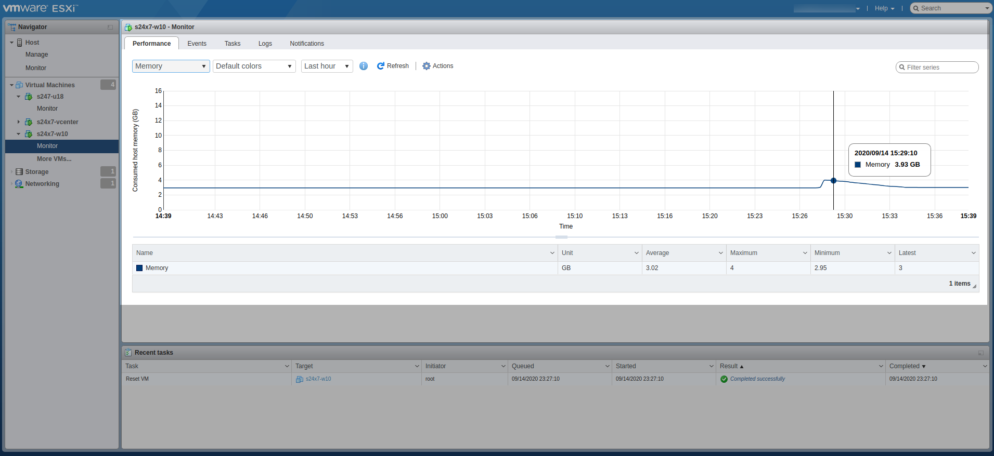Click the Refresh icon button

pos(381,66)
